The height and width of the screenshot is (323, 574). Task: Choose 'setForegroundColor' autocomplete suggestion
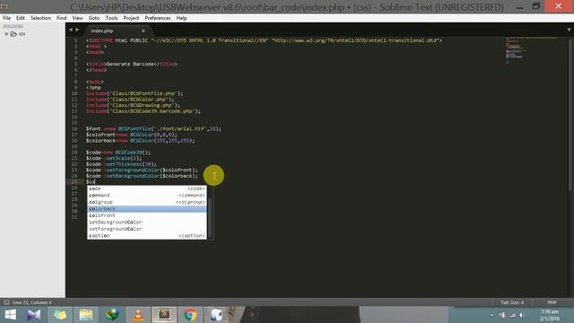[147, 229]
